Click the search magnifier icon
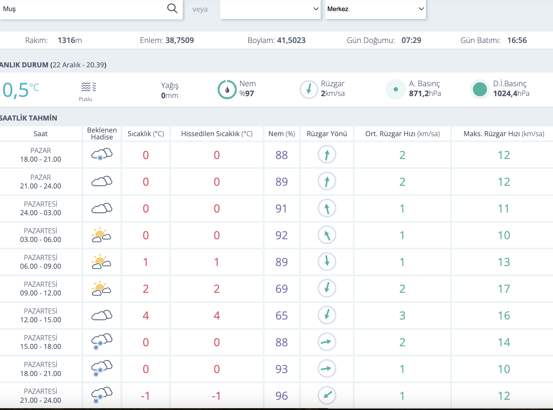Viewport: 553px width, 410px height. tap(172, 8)
